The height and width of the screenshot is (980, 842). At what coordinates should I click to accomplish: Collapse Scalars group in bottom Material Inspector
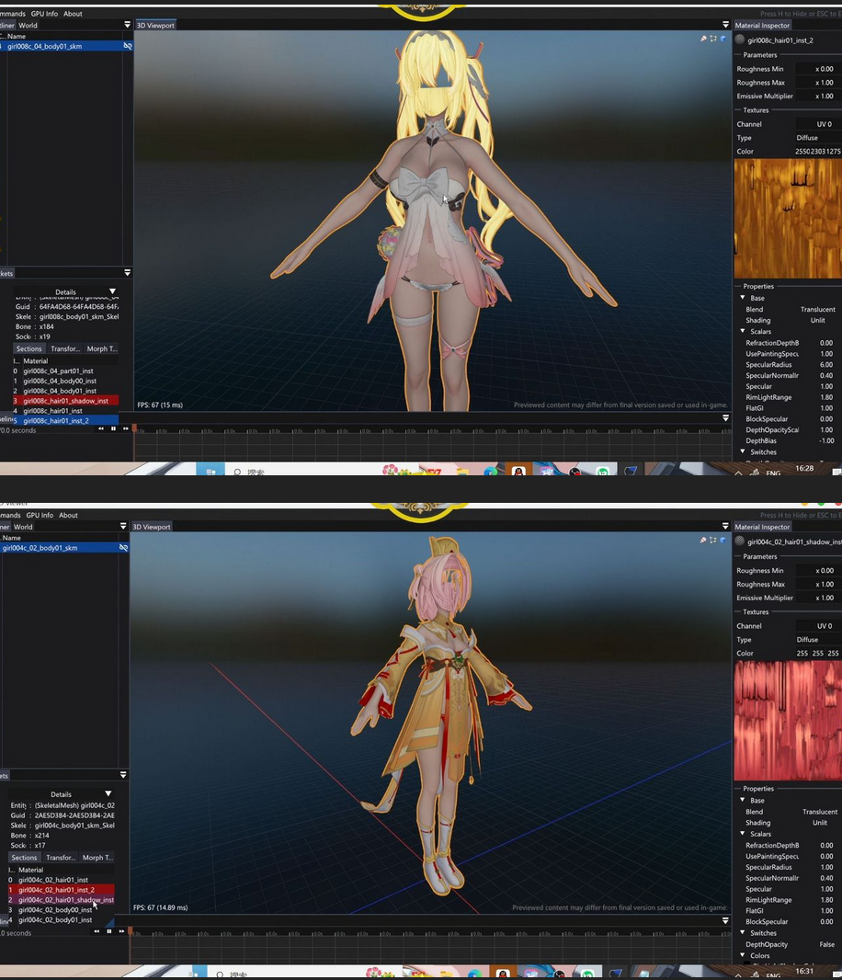point(743,833)
